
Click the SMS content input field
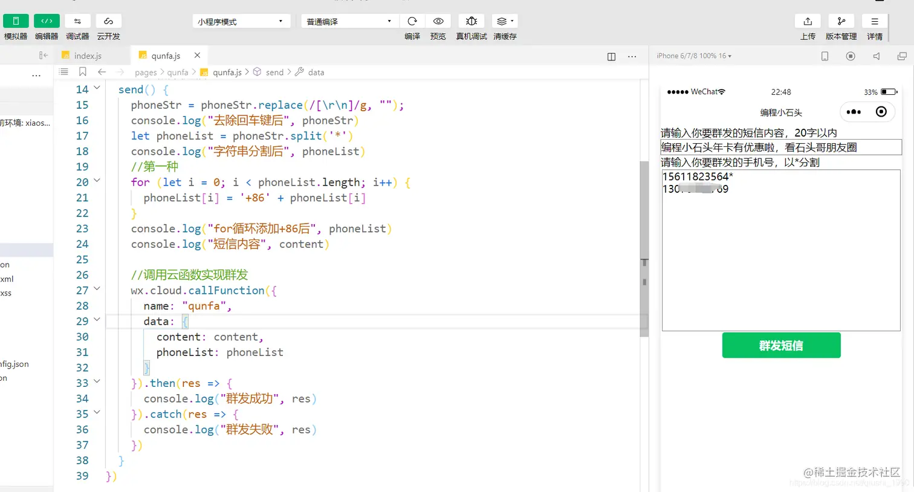point(781,147)
